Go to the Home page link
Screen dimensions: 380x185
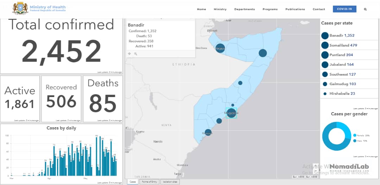click(x=201, y=9)
